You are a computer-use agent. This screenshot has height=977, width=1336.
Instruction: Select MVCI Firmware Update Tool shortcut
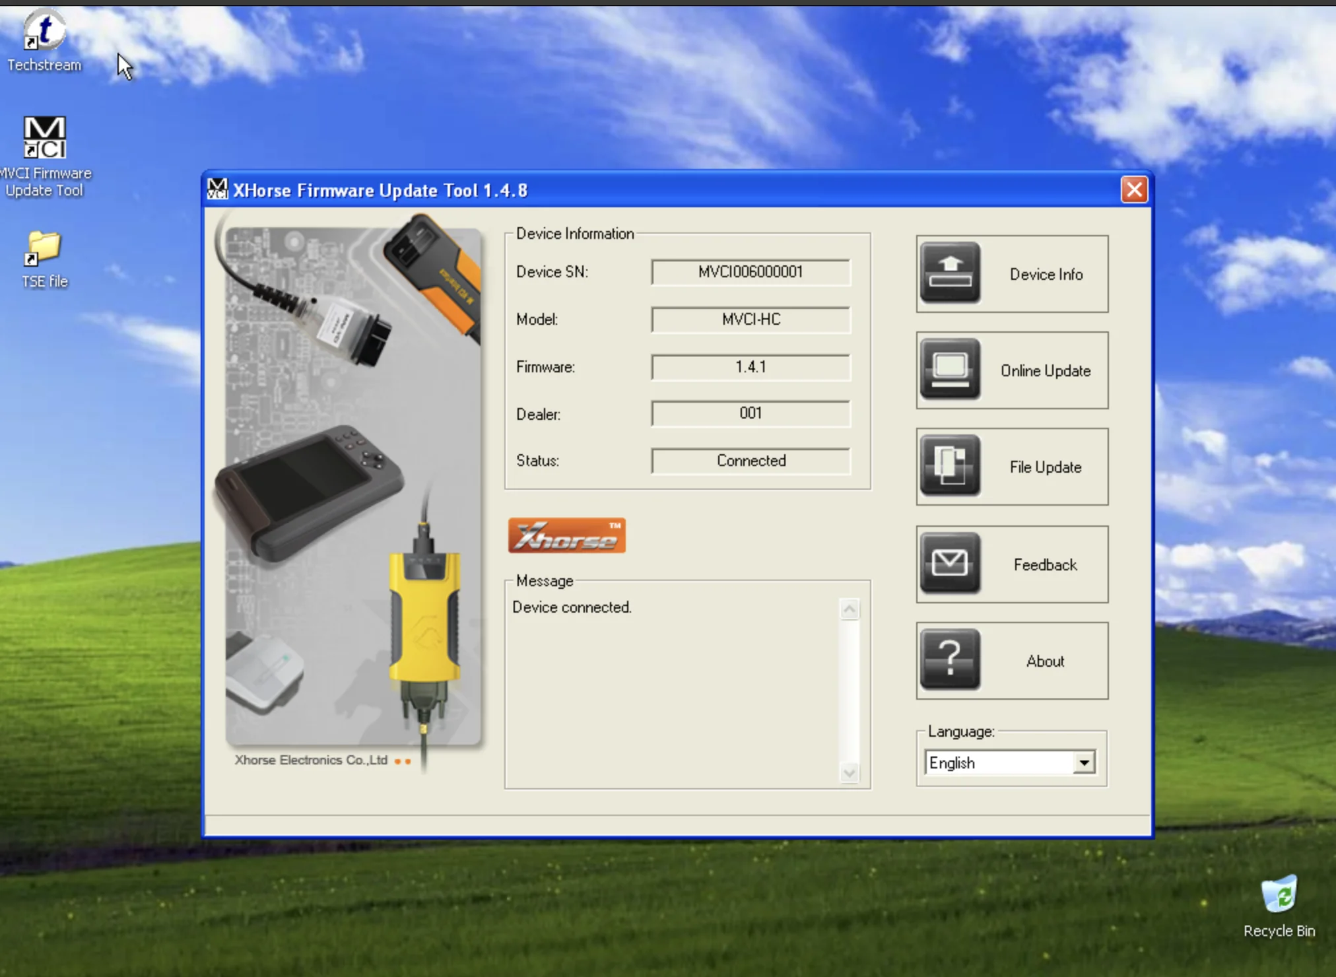click(44, 139)
